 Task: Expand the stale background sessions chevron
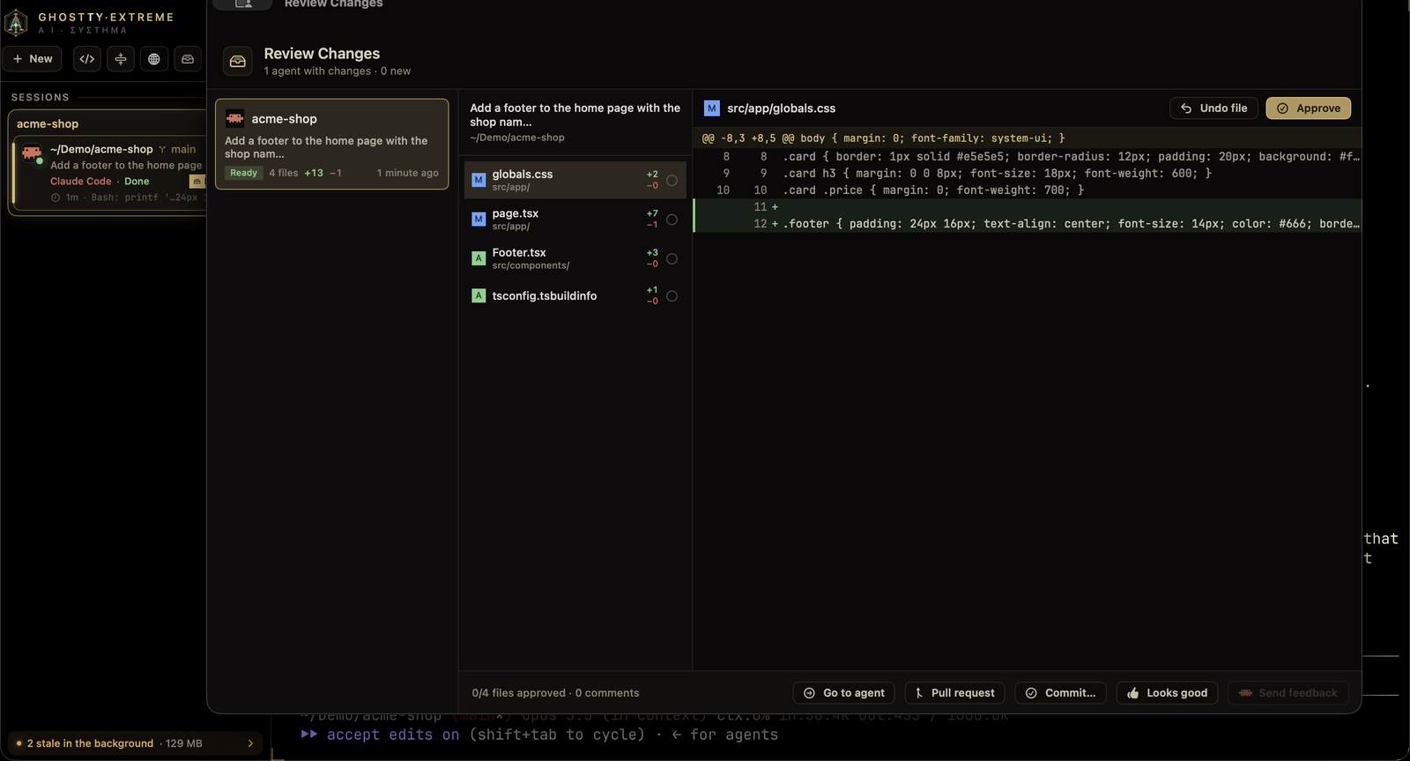click(x=250, y=743)
